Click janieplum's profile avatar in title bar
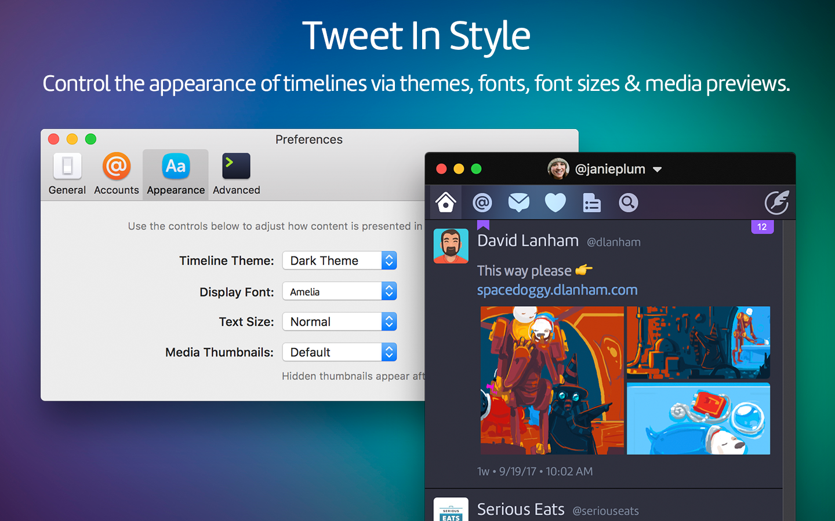 point(558,168)
